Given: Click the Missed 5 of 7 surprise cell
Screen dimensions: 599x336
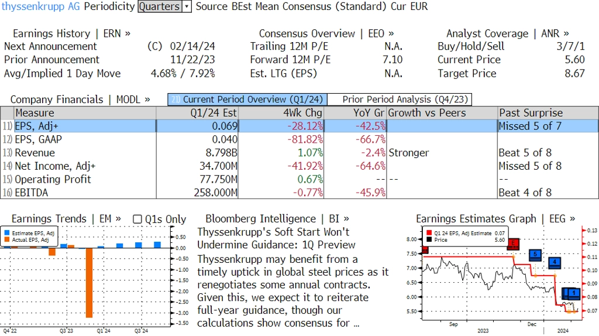Looking at the screenshot, I should pos(548,126).
